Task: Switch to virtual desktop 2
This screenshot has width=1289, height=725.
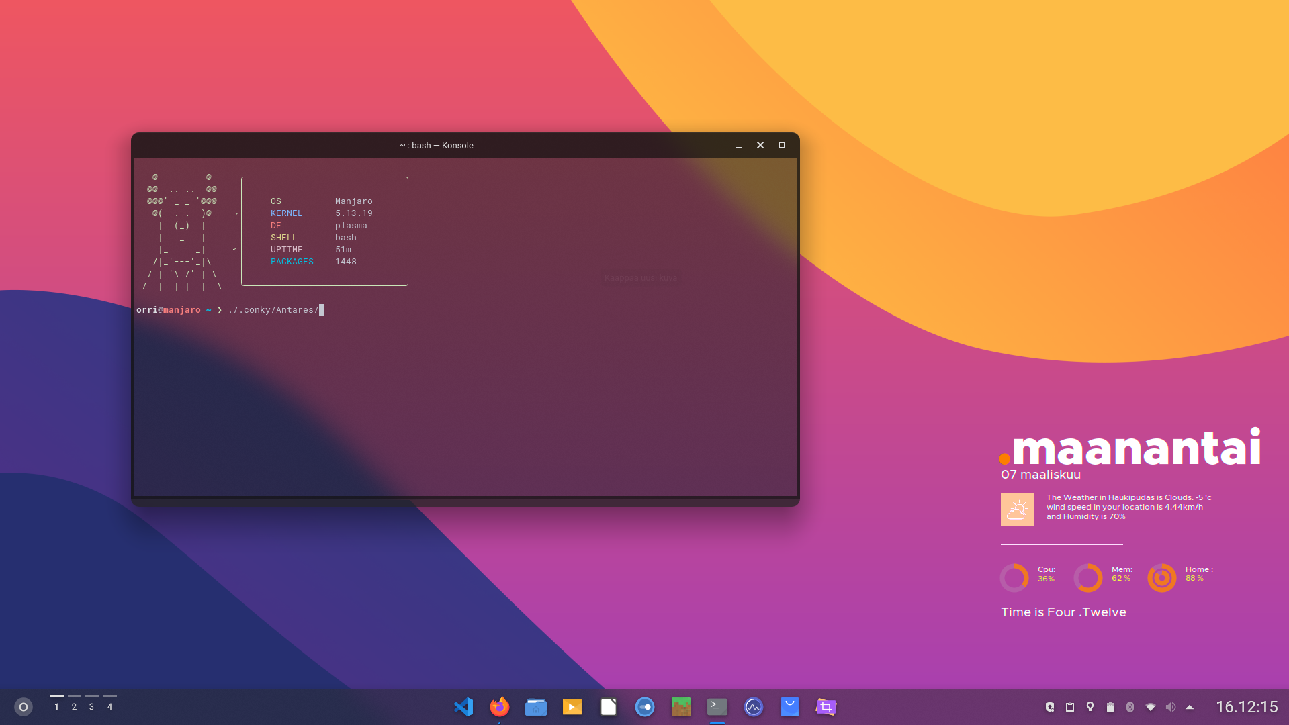Action: point(74,706)
